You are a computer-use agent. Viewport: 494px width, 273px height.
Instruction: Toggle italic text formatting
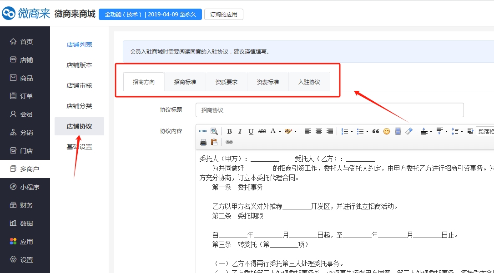(x=240, y=131)
